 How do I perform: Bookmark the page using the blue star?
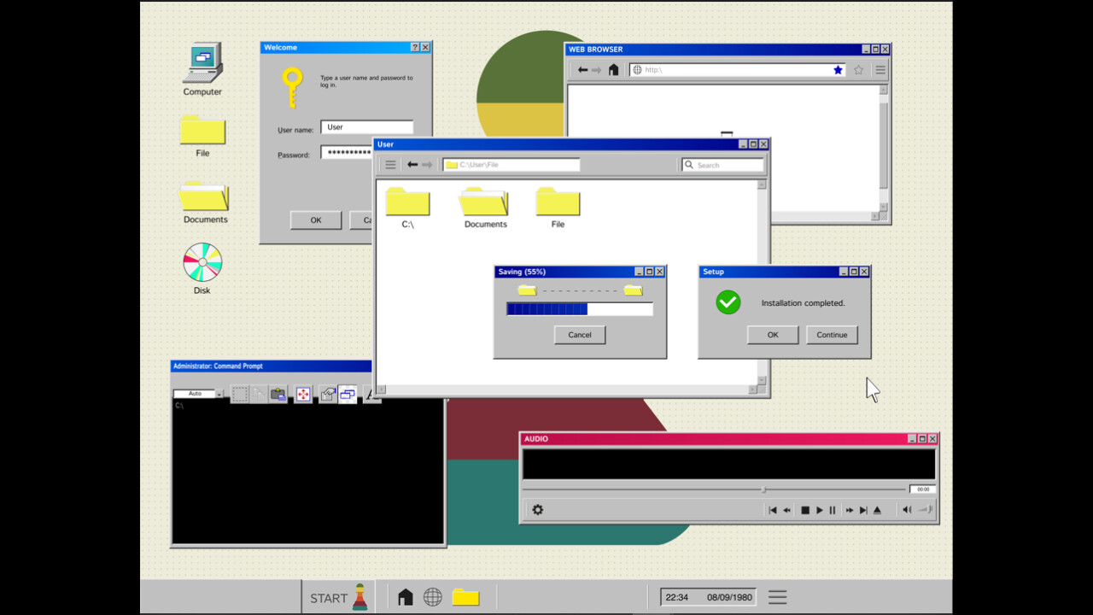click(837, 69)
